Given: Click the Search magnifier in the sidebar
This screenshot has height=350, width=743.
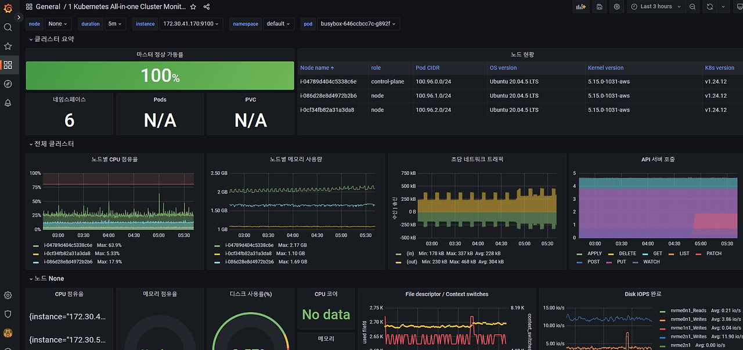Looking at the screenshot, I should click(x=8, y=27).
